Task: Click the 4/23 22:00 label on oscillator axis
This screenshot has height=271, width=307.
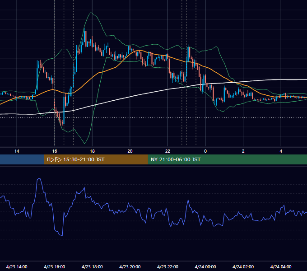Action: point(167,266)
